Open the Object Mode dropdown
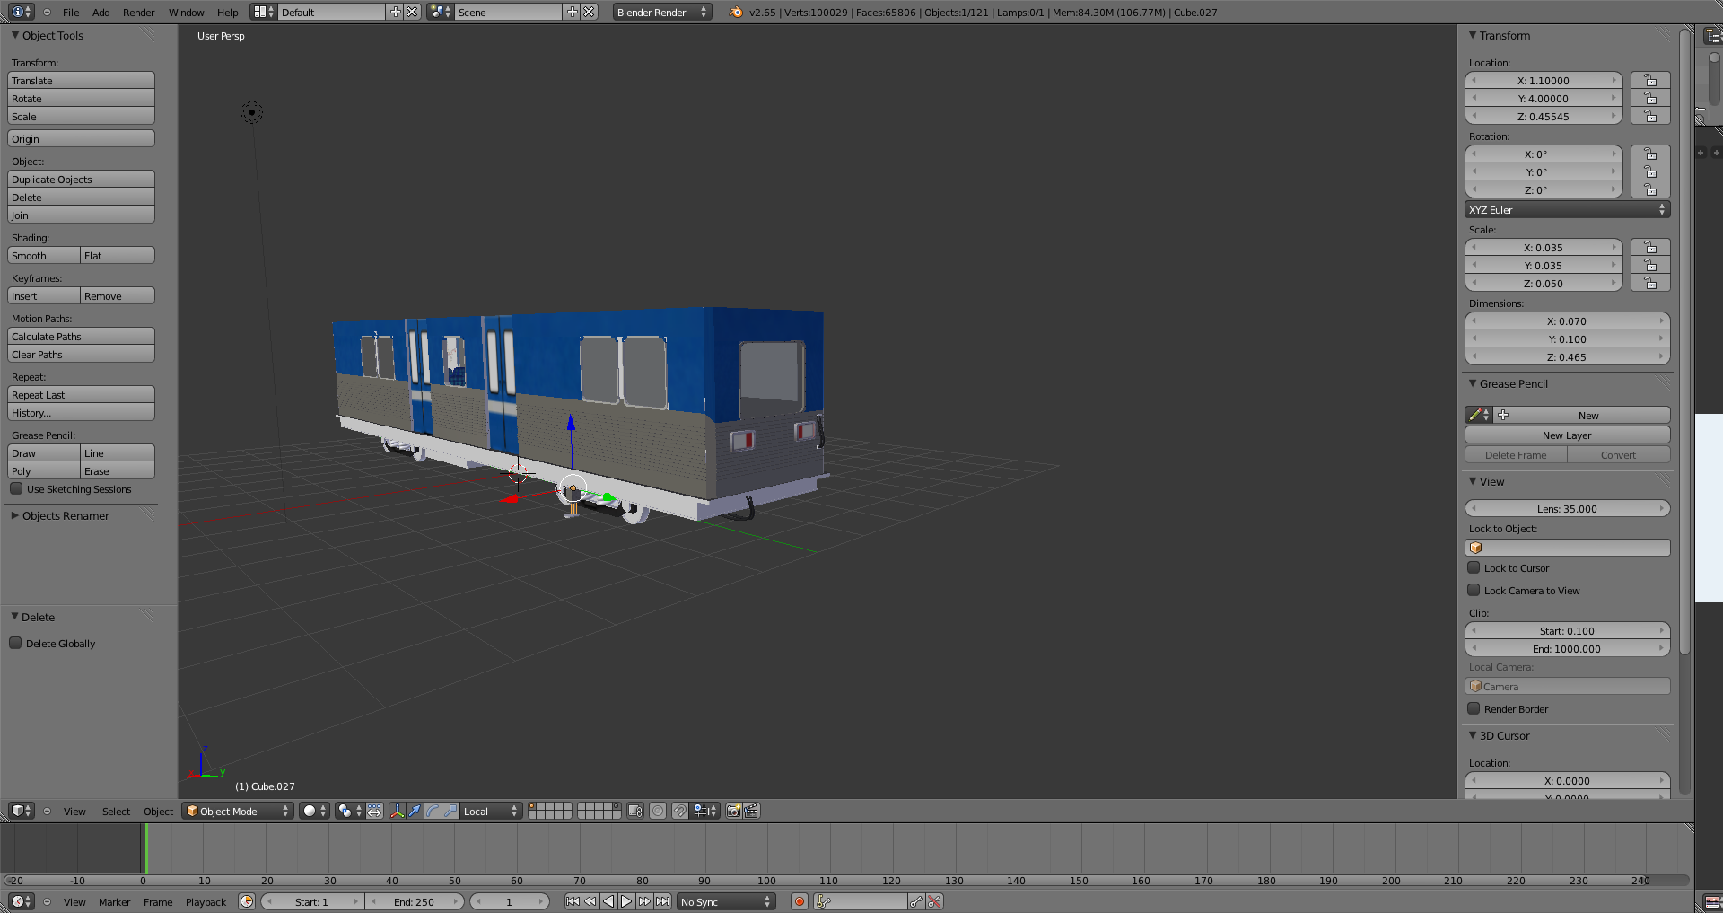 point(238,811)
